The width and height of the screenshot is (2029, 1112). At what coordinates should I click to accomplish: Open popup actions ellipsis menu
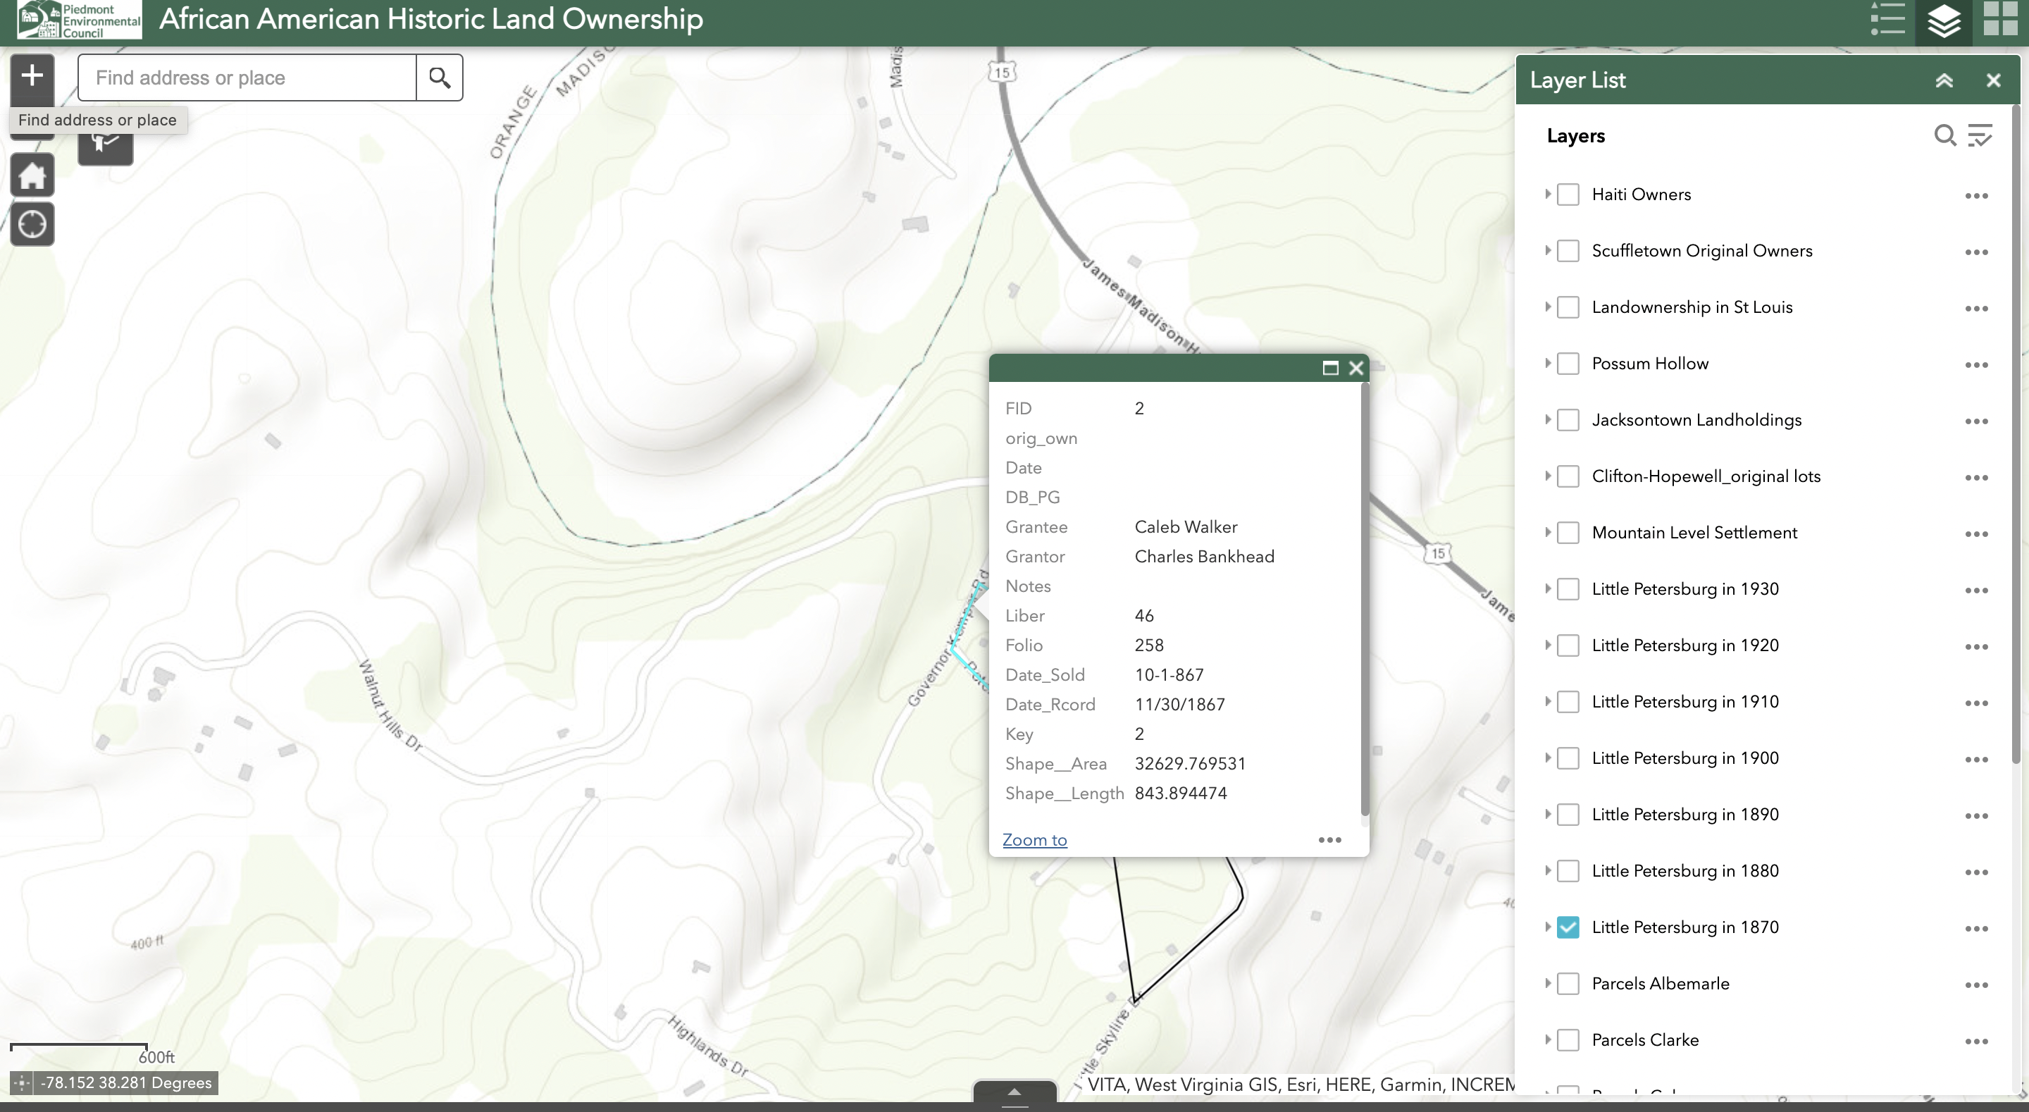[1329, 840]
